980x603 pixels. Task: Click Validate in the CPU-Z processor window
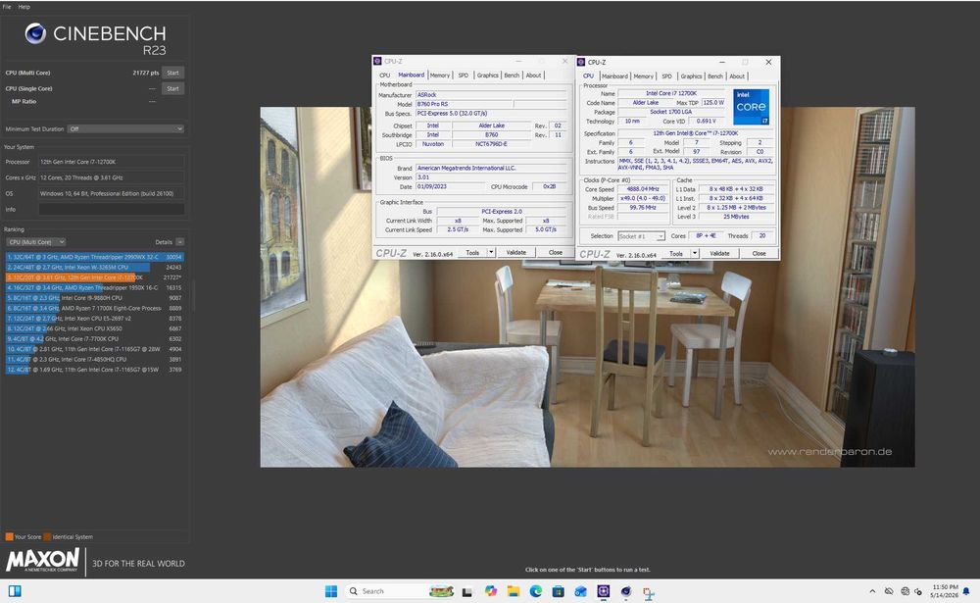719,253
